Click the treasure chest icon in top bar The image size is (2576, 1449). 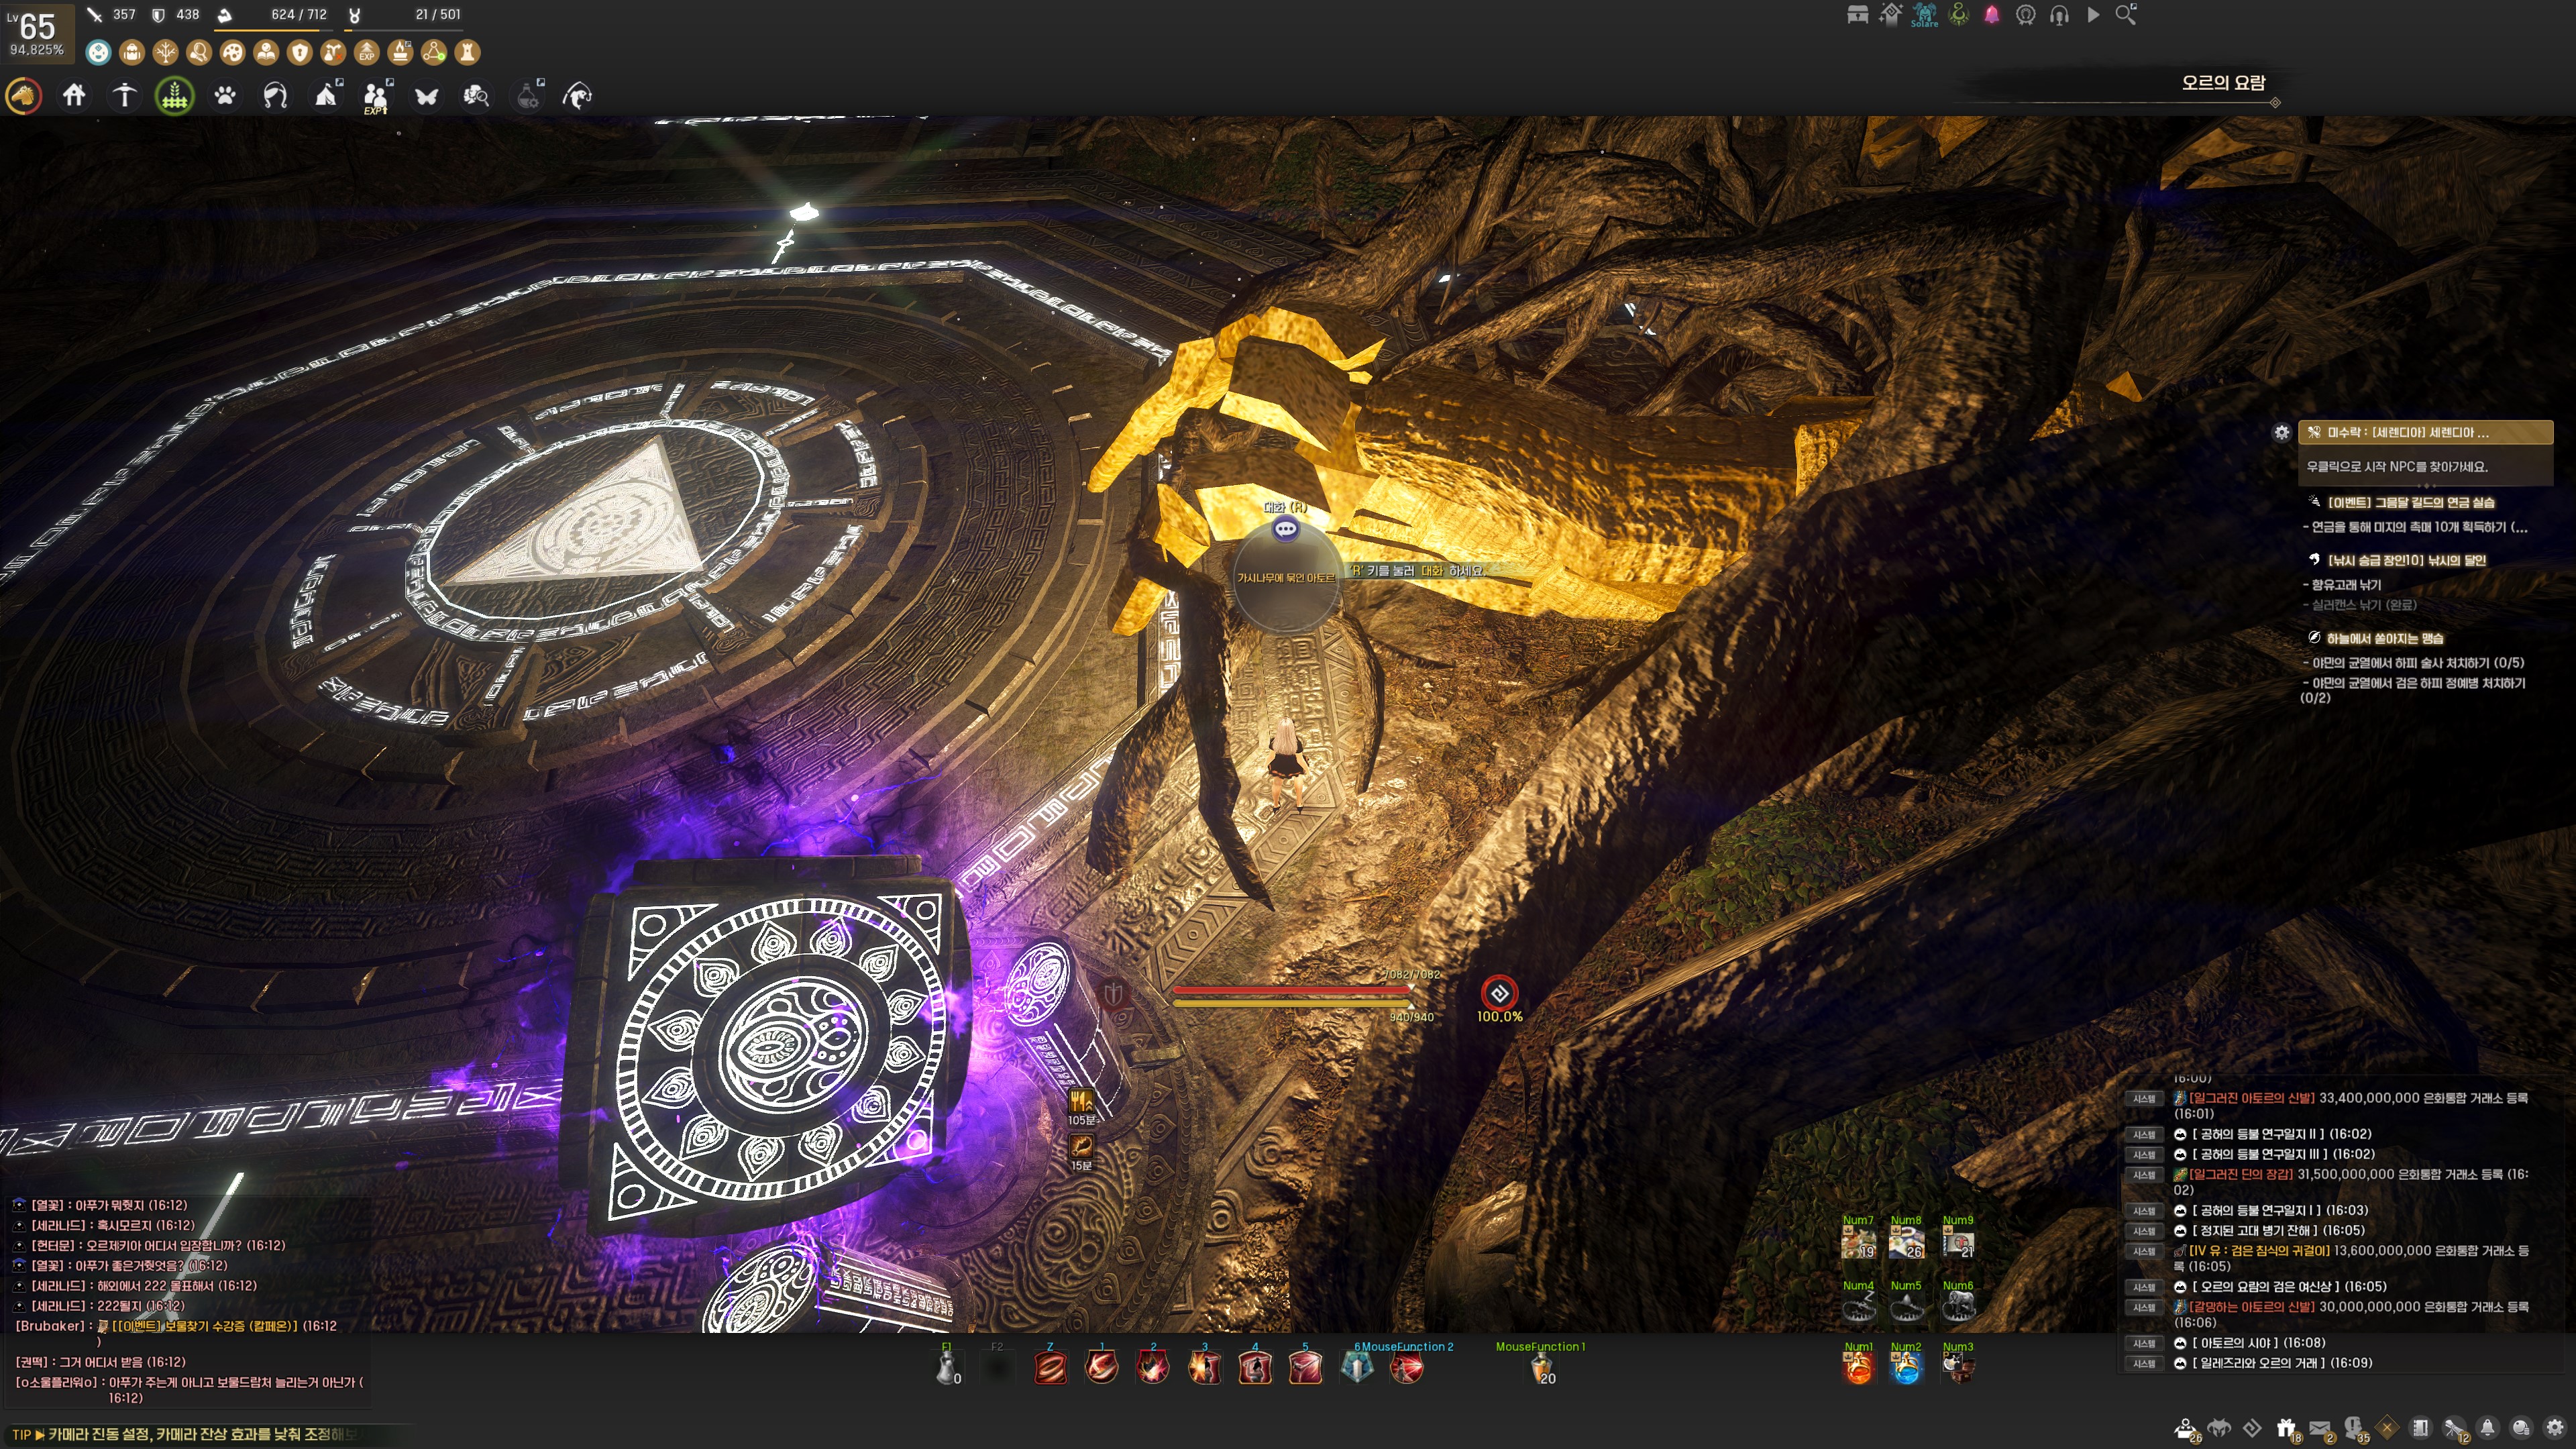tap(1857, 15)
